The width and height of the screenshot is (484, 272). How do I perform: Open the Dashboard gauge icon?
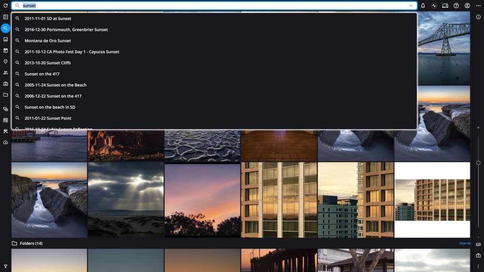pos(5,143)
